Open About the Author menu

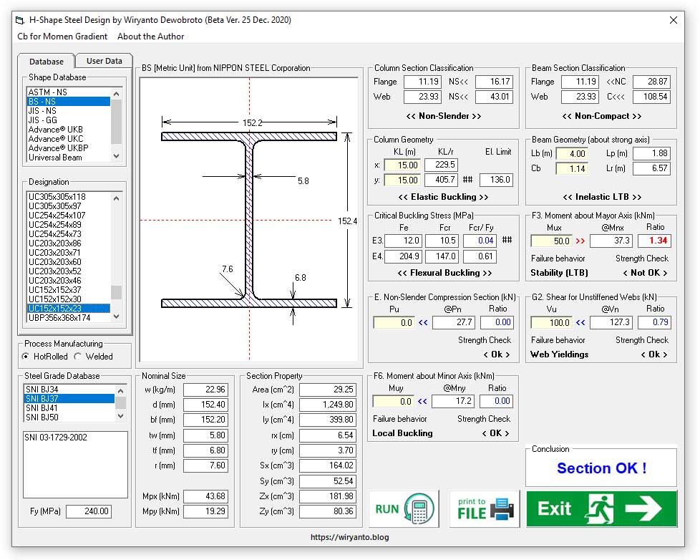tap(150, 37)
